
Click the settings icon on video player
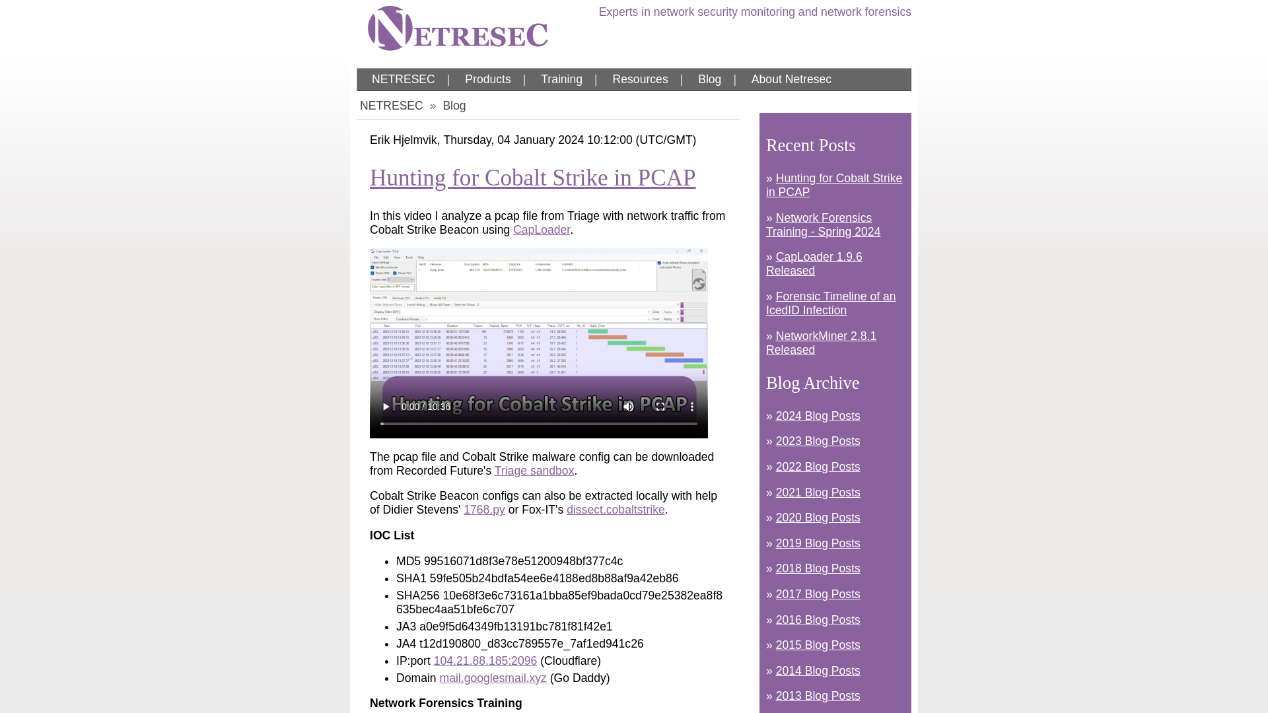pyautogui.click(x=692, y=407)
